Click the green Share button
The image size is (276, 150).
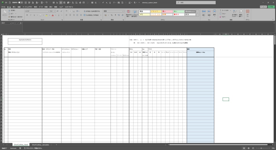point(271,7)
